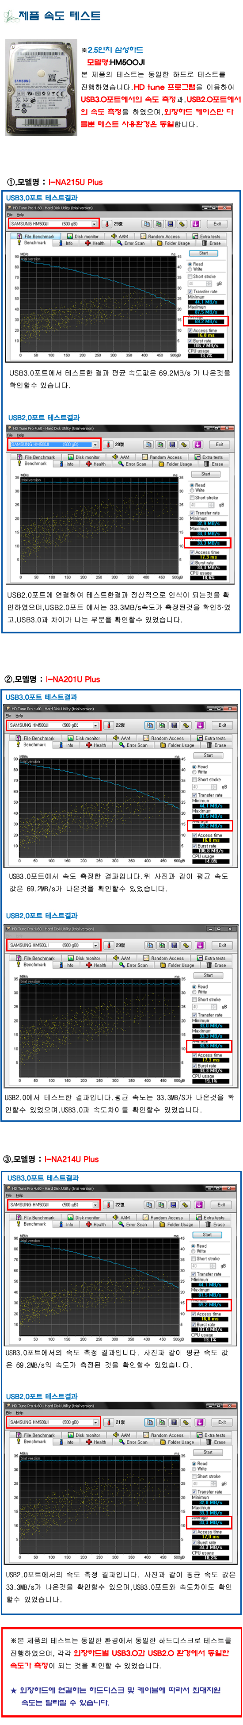Expand SAMSUNG HM500JI drive selector, I-NA201U USB2.0 window
243x1725 pixels.
[x=53, y=946]
